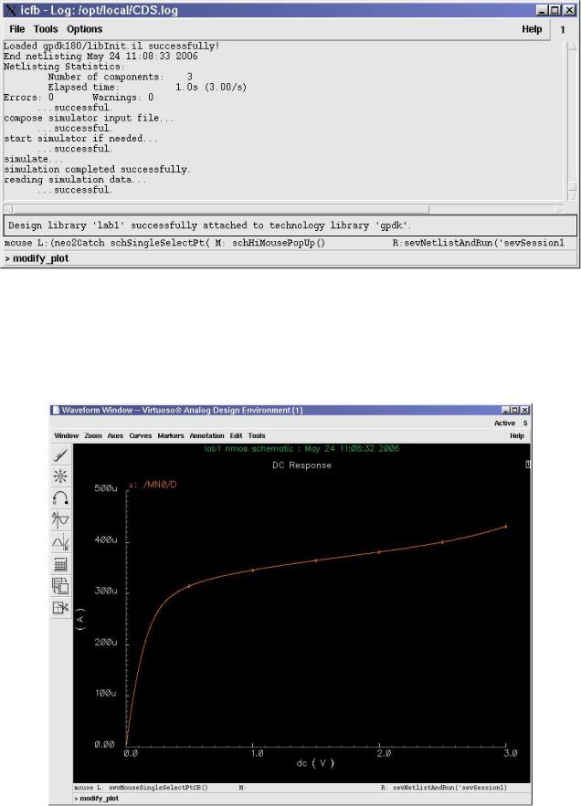Open the Options menu in icfb window
This screenshot has height=806, width=581.
click(84, 29)
